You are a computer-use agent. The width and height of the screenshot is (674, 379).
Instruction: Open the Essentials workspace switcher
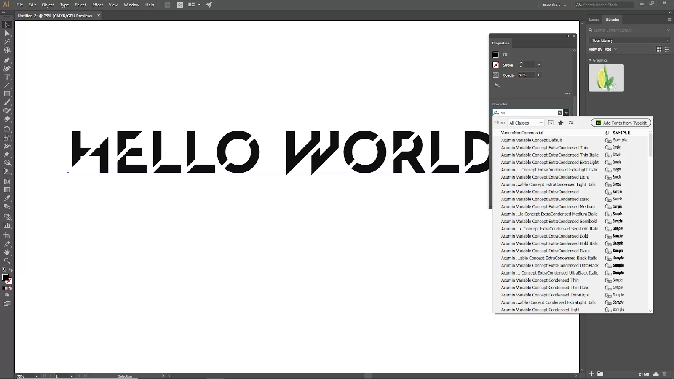tap(554, 5)
